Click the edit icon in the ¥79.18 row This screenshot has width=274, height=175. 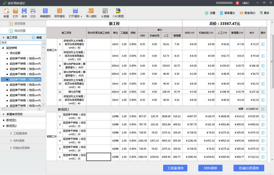coord(263,56)
